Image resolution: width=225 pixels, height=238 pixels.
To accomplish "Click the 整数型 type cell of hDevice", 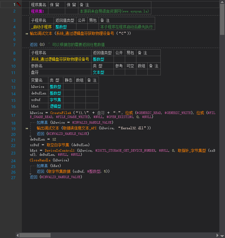I will (x=56, y=87).
